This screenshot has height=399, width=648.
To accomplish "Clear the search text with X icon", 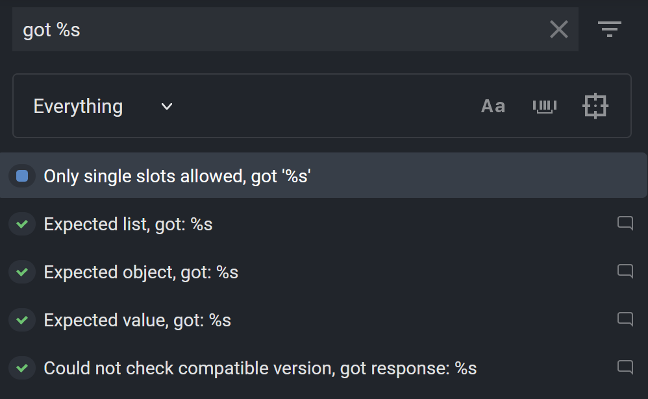I will pyautogui.click(x=558, y=29).
